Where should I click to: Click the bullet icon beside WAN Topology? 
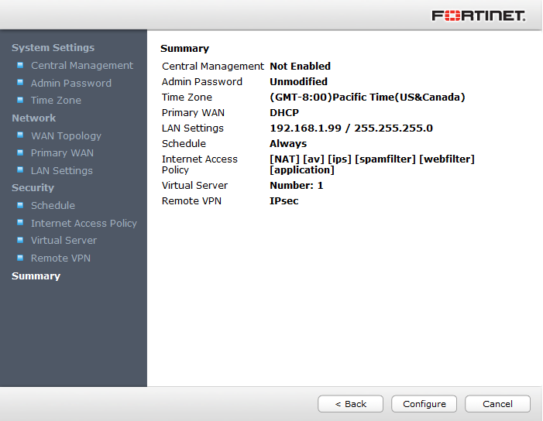pyautogui.click(x=20, y=135)
